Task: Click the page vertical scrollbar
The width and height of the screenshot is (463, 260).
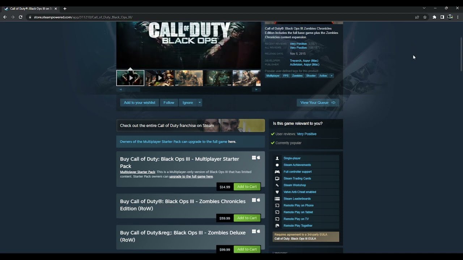Action: click(x=461, y=54)
